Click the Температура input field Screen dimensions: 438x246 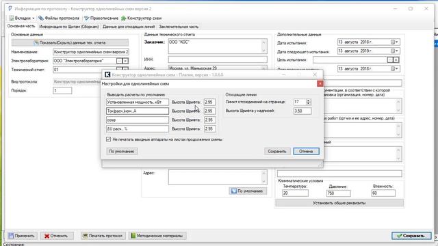coord(295,193)
